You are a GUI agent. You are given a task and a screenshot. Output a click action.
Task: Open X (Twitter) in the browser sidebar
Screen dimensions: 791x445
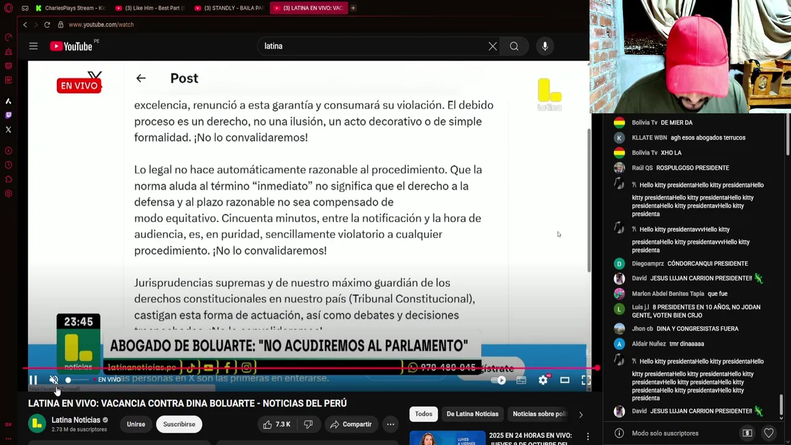8,130
